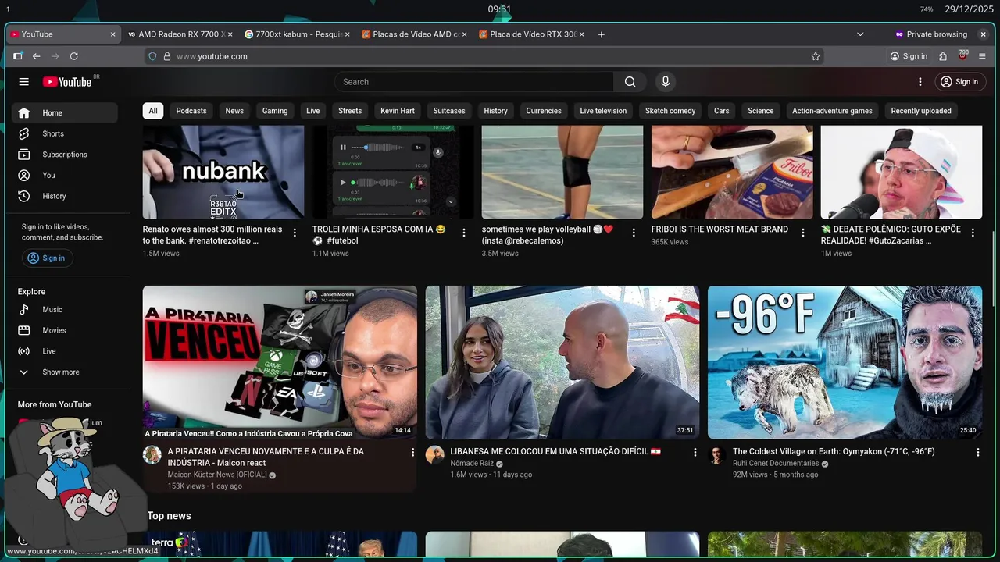Open Movies under Explore
The width and height of the screenshot is (1000, 562).
pyautogui.click(x=64, y=330)
